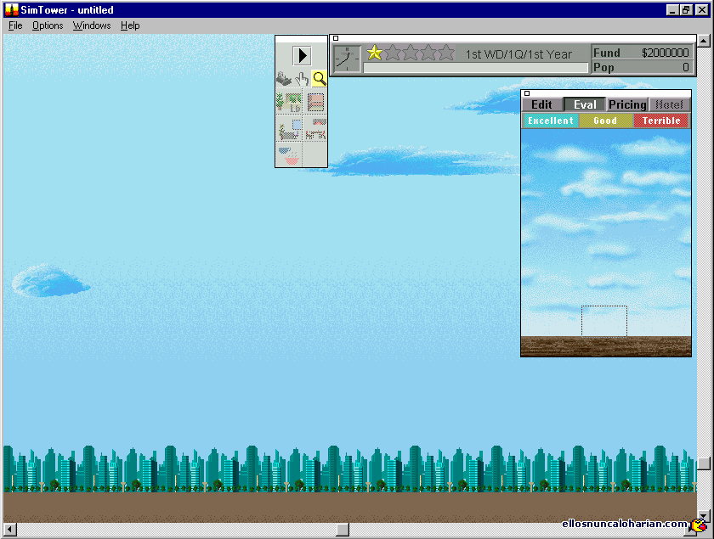Select the magnifying glass inspect tool

pos(319,79)
